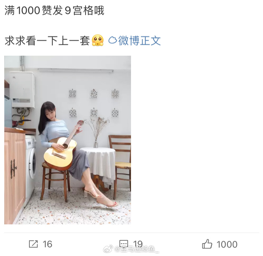Click the post text 满1000赞发9宫格哦

pyautogui.click(x=54, y=11)
